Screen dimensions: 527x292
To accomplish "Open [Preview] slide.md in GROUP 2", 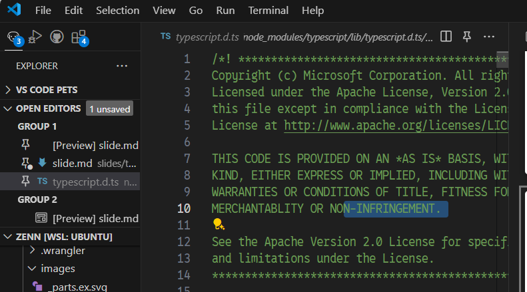I will (x=95, y=218).
